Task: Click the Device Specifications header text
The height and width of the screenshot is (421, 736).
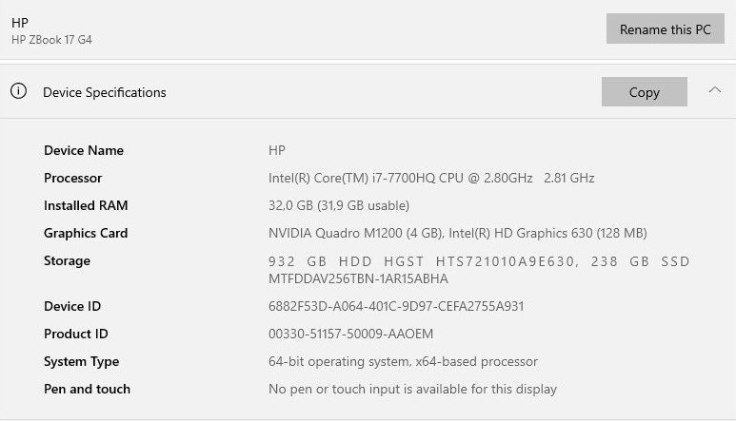Action: [105, 92]
